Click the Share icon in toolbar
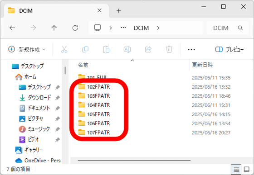The height and width of the screenshot is (175, 254). click(148, 49)
